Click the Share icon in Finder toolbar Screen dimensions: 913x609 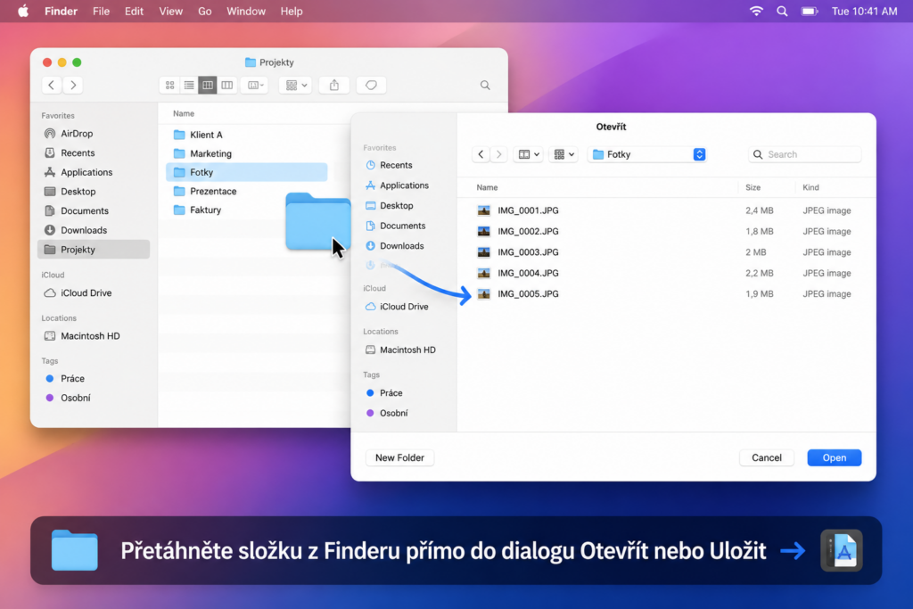[x=334, y=86]
